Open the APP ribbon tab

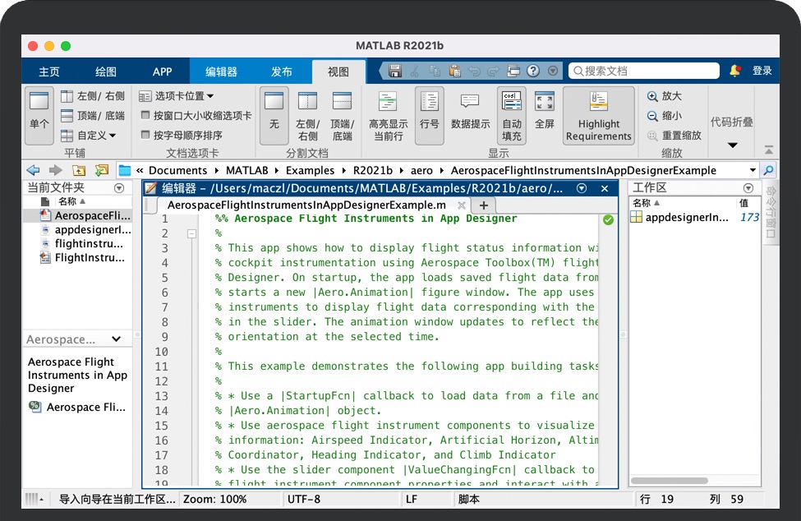pyautogui.click(x=162, y=71)
